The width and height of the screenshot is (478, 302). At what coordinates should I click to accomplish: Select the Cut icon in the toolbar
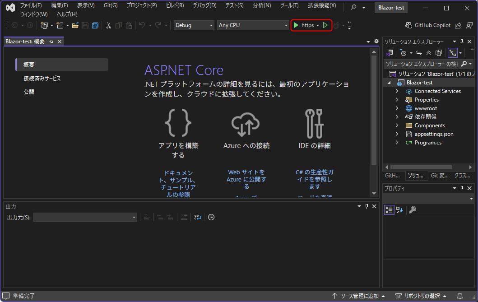pyautogui.click(x=108, y=25)
